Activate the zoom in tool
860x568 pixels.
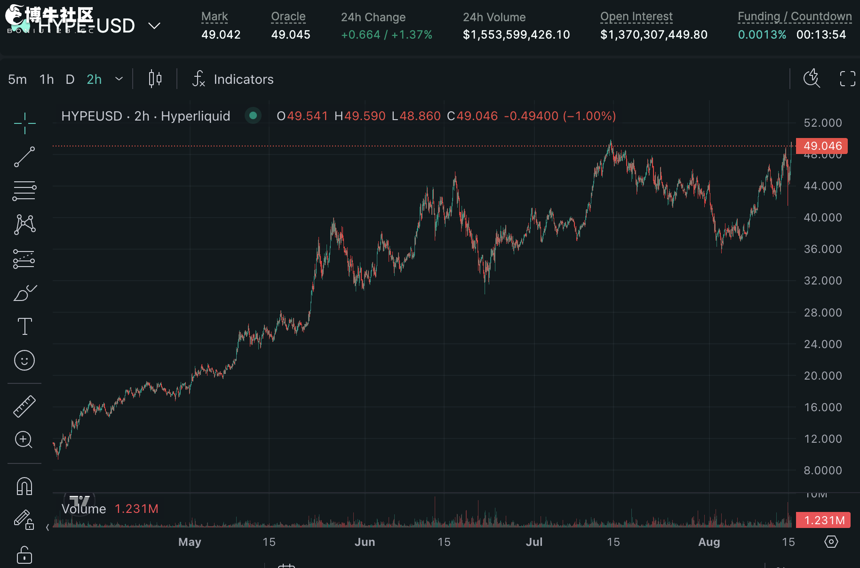(x=24, y=440)
